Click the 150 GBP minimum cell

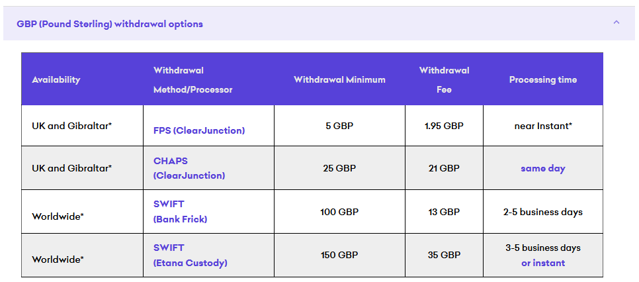(x=339, y=256)
